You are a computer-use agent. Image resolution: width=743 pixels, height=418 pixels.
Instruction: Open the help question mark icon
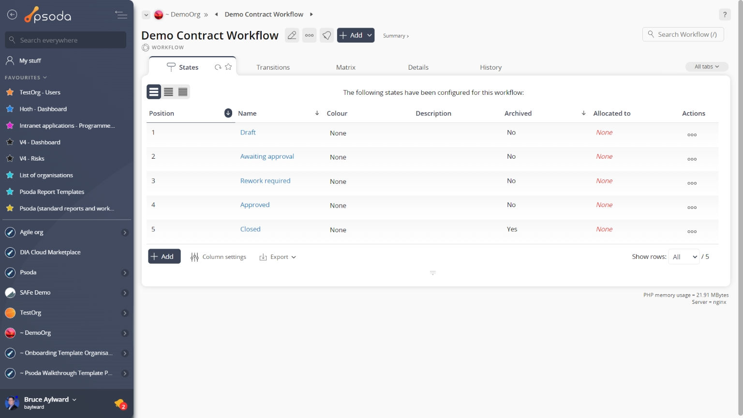(725, 15)
